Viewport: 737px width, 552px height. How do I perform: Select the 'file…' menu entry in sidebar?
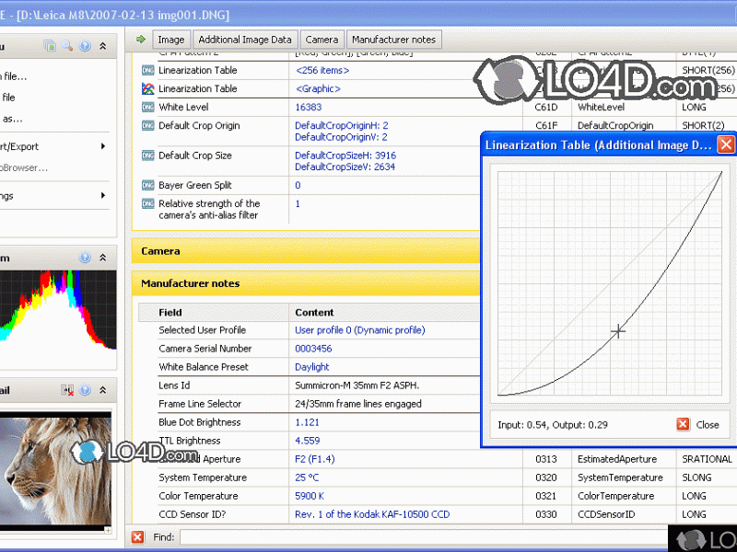tap(13, 76)
